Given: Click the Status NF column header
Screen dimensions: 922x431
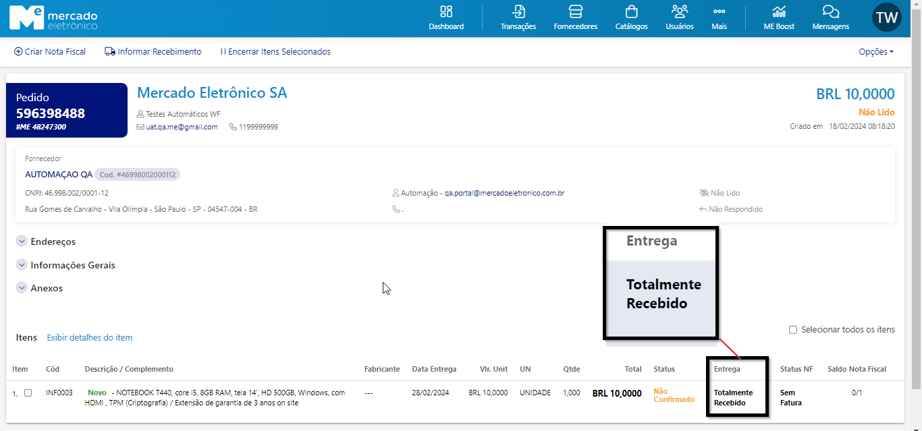Looking at the screenshot, I should point(796,369).
